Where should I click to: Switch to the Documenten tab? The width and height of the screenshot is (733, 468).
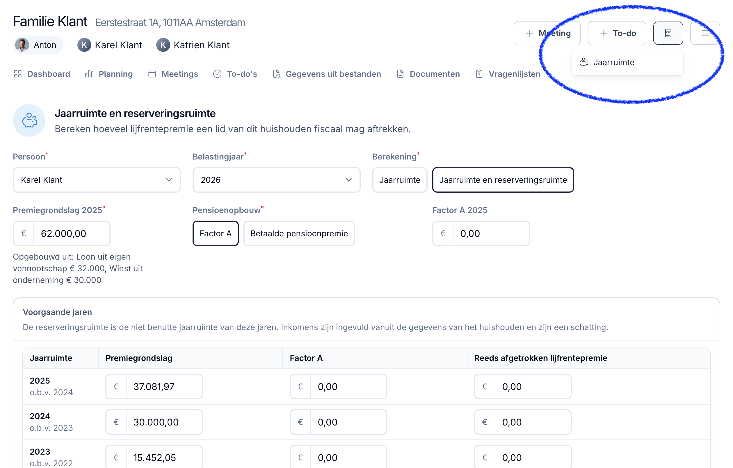(x=428, y=74)
